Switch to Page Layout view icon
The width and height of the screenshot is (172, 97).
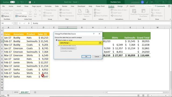click(x=143, y=95)
